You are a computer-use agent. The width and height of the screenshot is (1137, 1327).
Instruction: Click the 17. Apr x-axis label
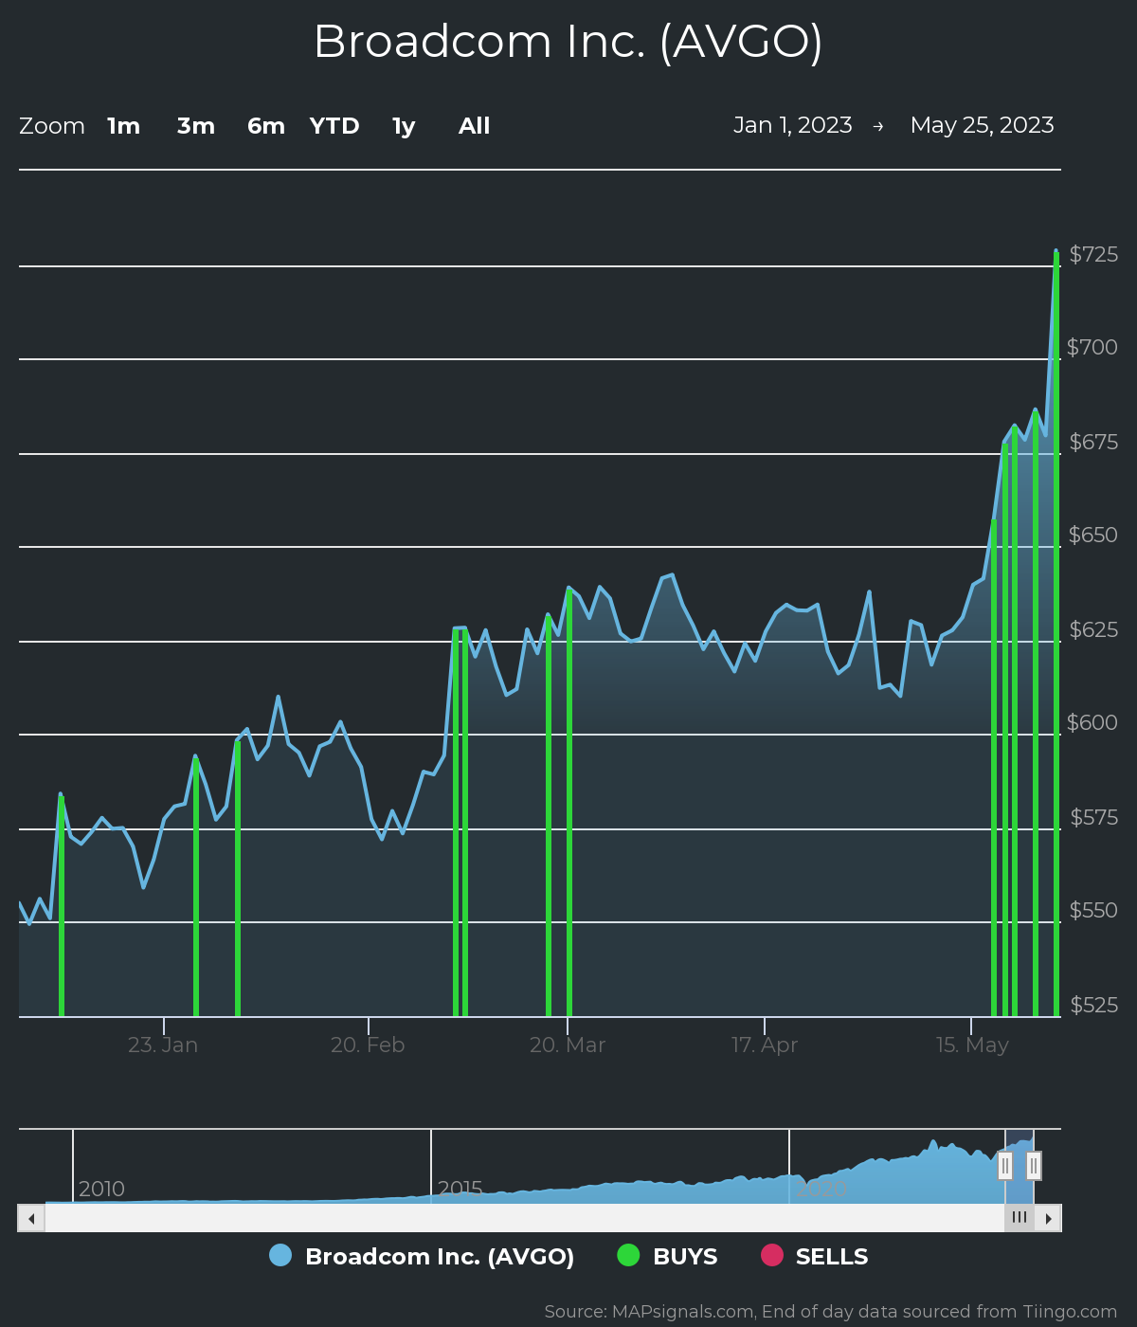(x=765, y=1045)
